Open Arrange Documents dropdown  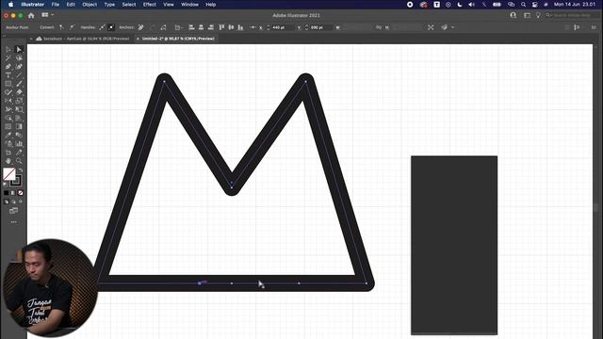[x=48, y=15]
